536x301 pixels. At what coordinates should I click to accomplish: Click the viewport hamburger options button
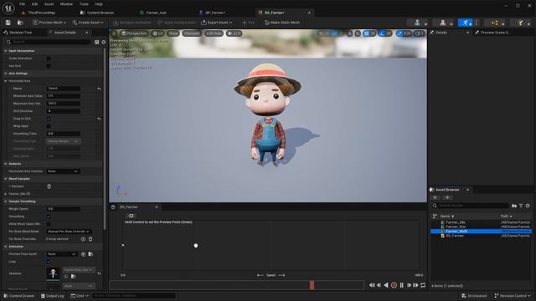click(x=114, y=33)
